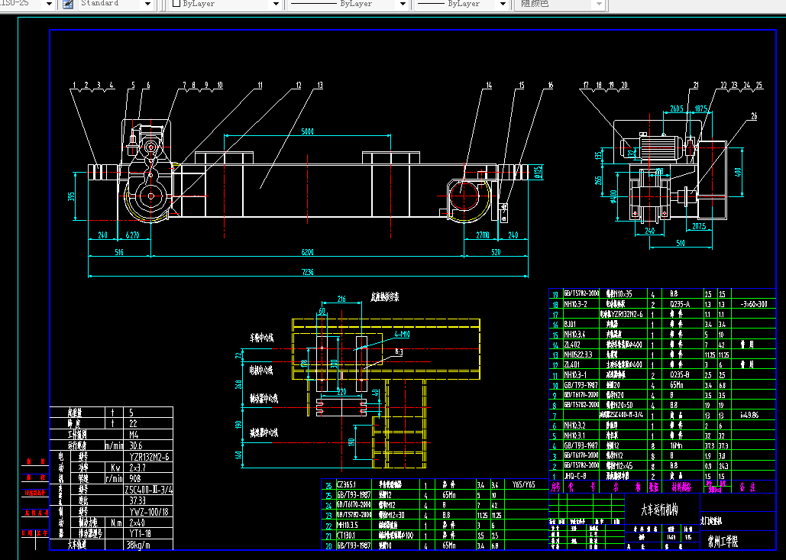Click the 516 dimension text
This screenshot has height=560, width=786.
119,252
